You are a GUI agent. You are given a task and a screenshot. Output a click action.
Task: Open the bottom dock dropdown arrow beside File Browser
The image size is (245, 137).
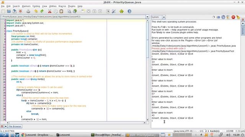coord(6,126)
